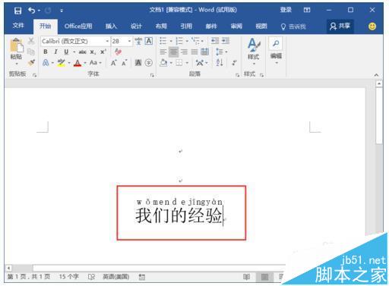Toggle superscript formatting
Screen dimensions: 389x286
coord(103,52)
